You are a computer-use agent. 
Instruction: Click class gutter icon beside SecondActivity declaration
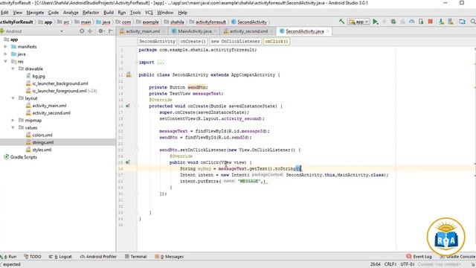coord(129,74)
